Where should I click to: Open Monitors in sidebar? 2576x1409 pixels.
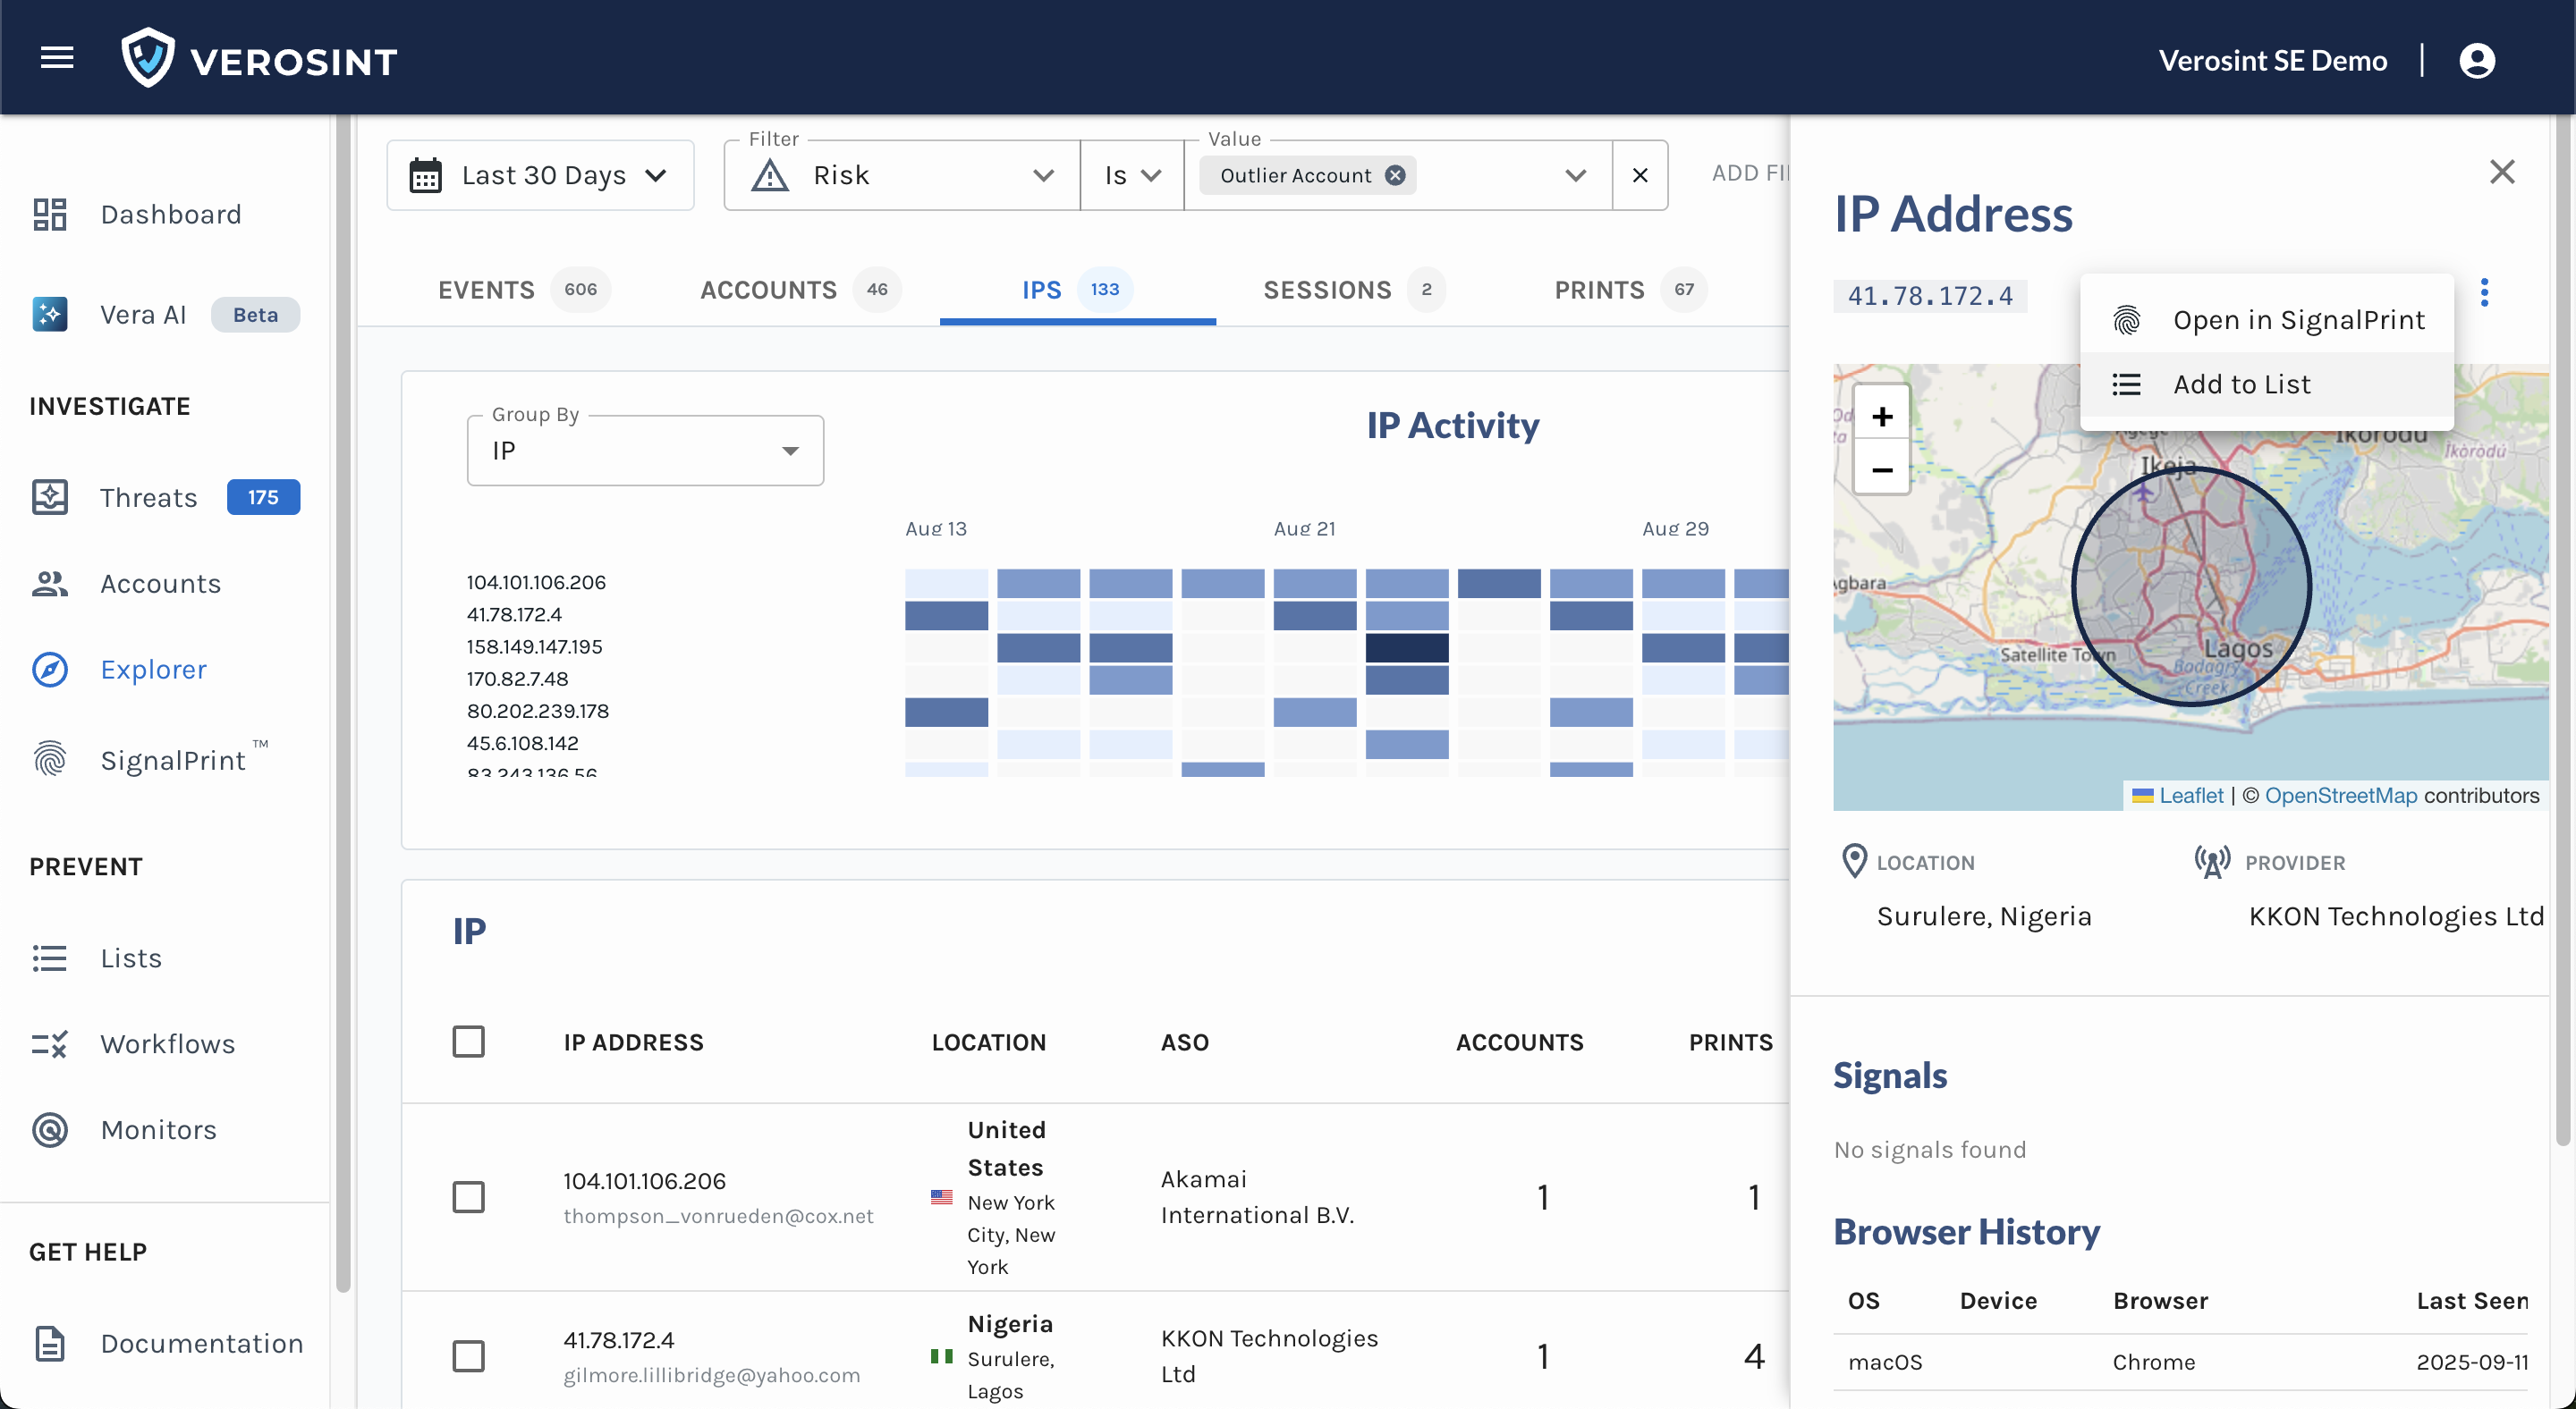[158, 1129]
